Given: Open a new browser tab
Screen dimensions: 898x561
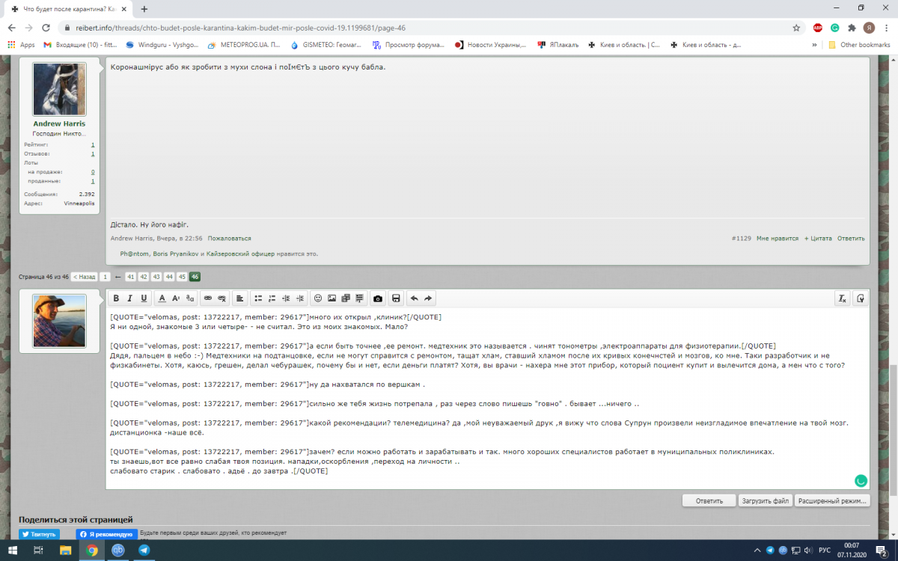Looking at the screenshot, I should click(144, 9).
